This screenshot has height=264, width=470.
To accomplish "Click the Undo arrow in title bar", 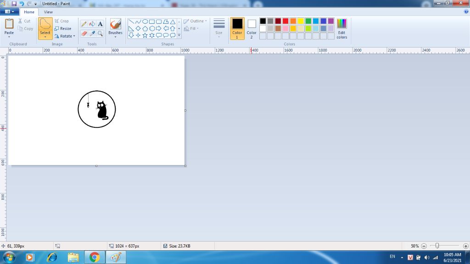I will click(x=22, y=4).
